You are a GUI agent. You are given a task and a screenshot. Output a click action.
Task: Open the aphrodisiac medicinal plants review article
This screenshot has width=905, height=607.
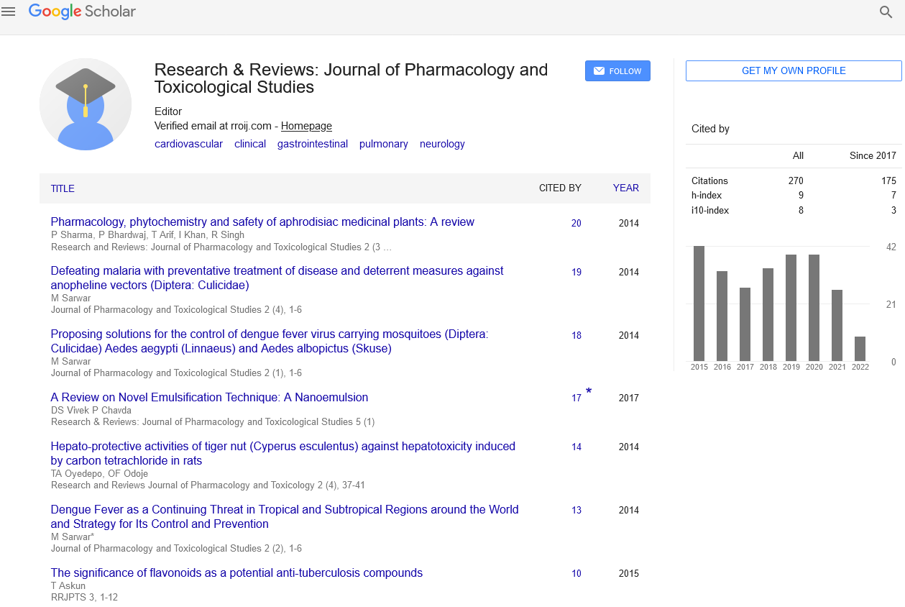pos(262,222)
